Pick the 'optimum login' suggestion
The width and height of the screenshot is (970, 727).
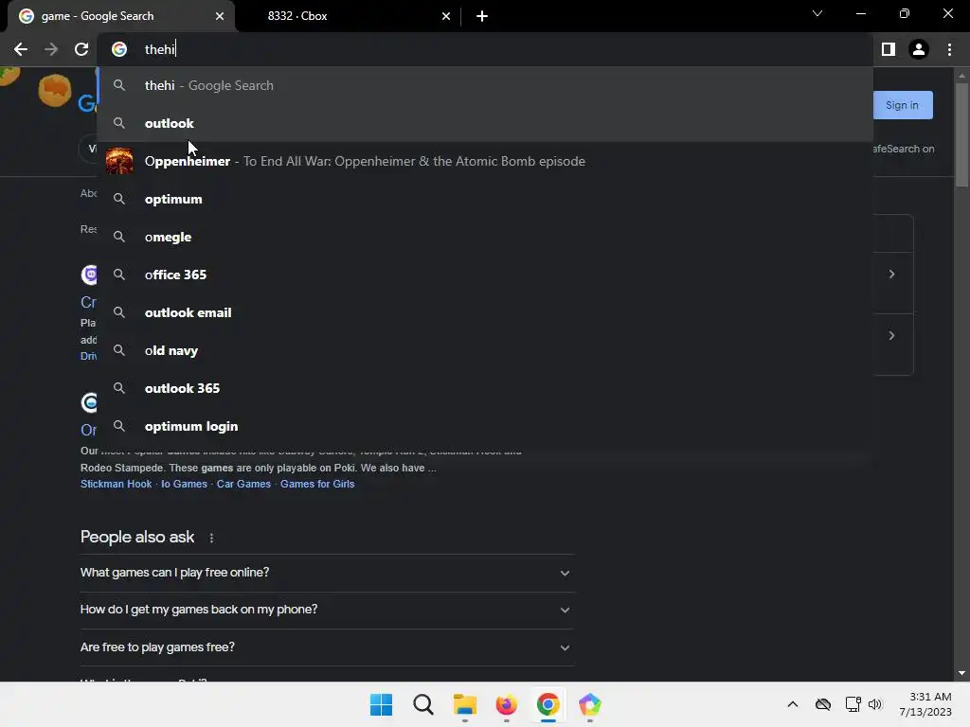485,426
